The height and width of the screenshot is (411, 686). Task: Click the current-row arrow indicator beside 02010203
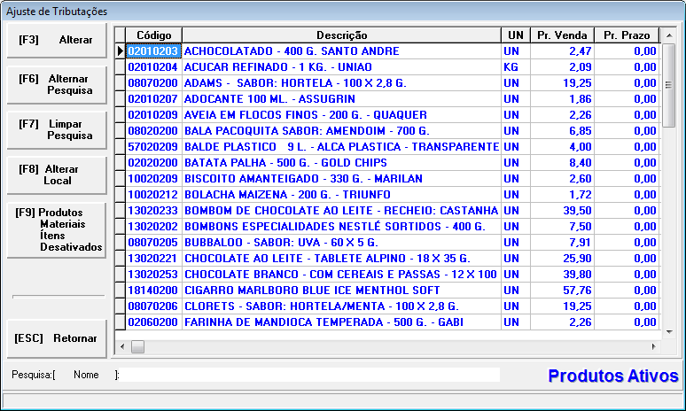[121, 51]
